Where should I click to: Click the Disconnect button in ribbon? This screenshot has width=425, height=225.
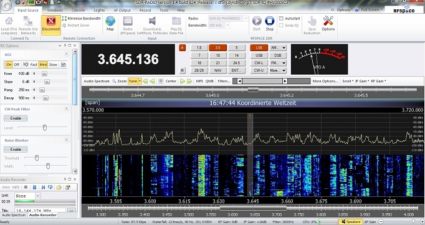coord(51,25)
